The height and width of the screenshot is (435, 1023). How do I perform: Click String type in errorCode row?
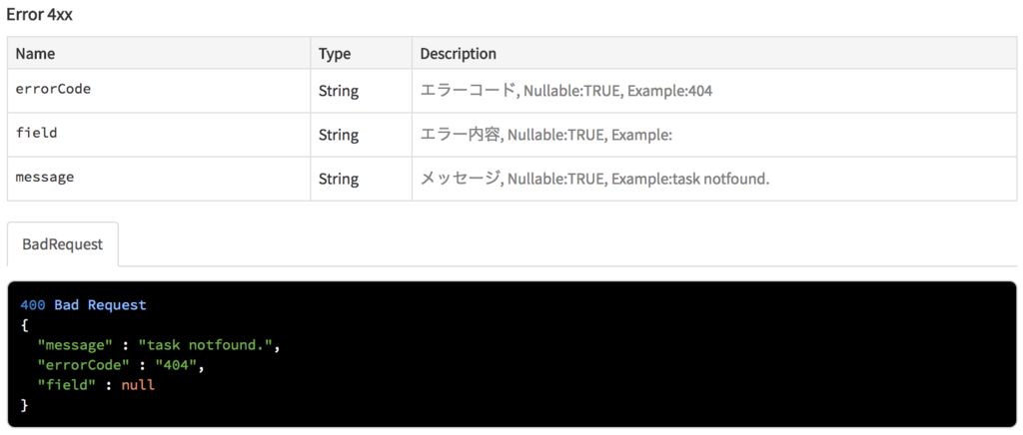(339, 91)
